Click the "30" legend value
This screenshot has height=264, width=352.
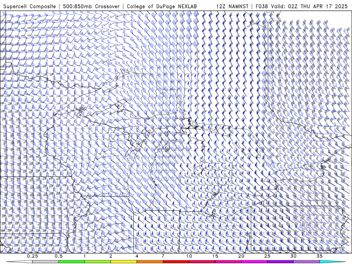tap(293, 256)
